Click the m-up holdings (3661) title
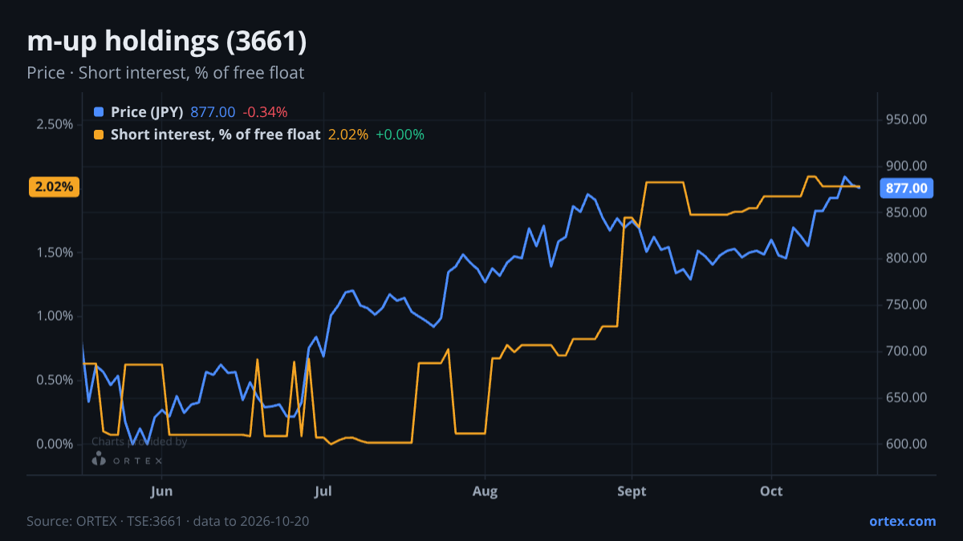Image resolution: width=963 pixels, height=541 pixels. pos(167,42)
